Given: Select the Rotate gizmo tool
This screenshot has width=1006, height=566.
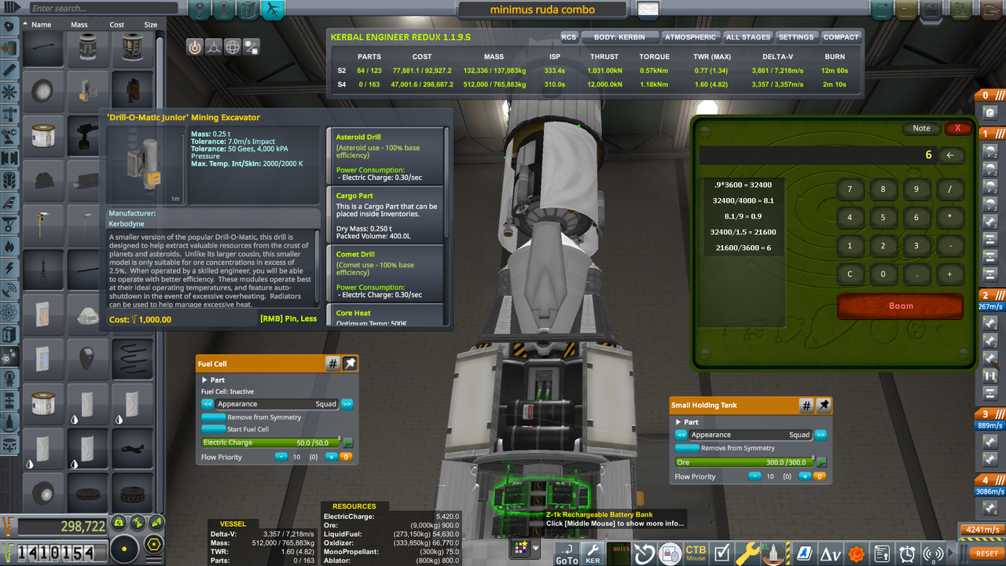Looking at the screenshot, I should click(233, 47).
